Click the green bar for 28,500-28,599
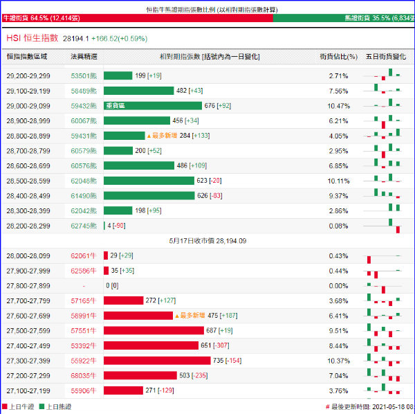This screenshot has height=414, width=415. coord(149,181)
